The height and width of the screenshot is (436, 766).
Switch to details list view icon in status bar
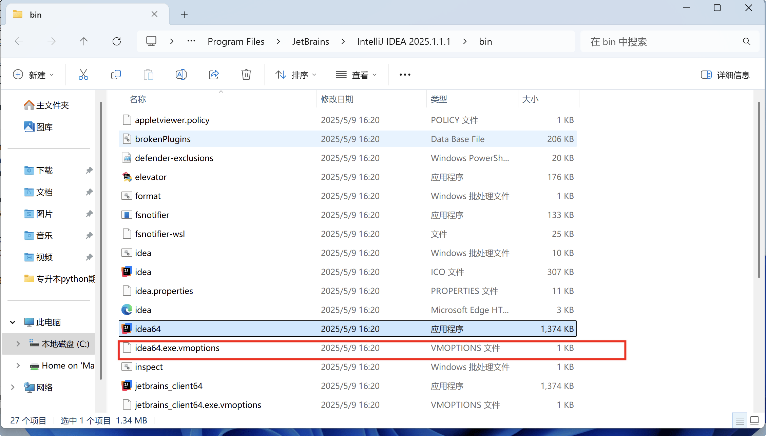pos(740,421)
